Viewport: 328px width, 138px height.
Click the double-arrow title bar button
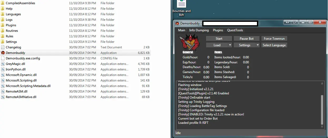click(x=287, y=22)
